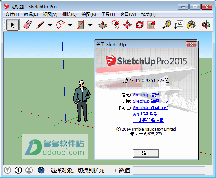Image resolution: width=216 pixels, height=178 pixels.
Task: Pick the pink Eraser tool
Action: [28, 25]
